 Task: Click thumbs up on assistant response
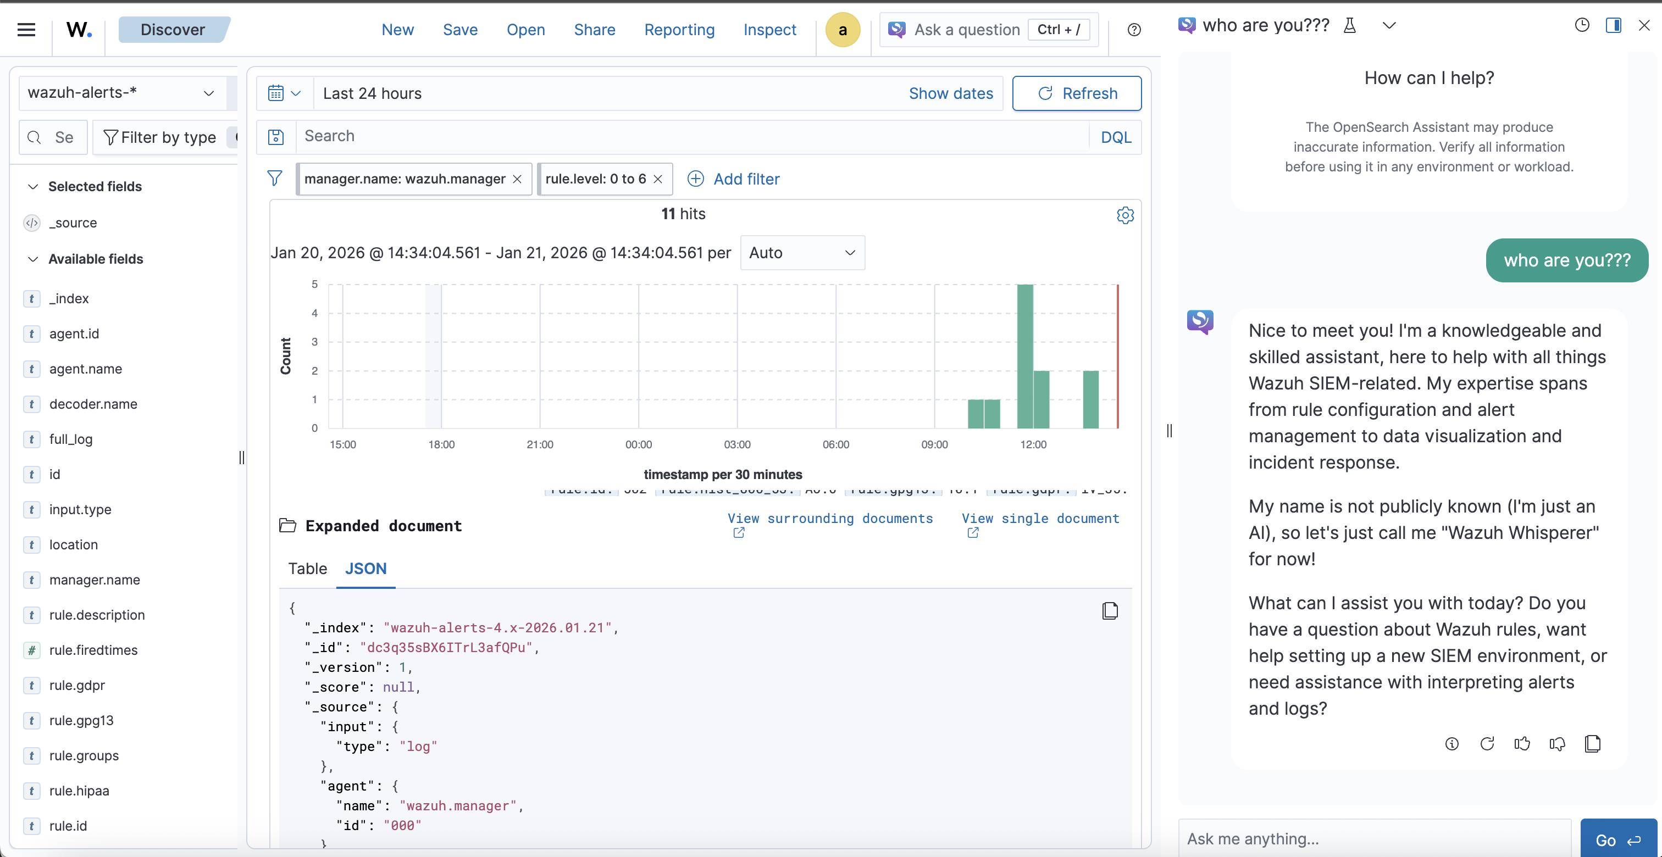coord(1522,743)
